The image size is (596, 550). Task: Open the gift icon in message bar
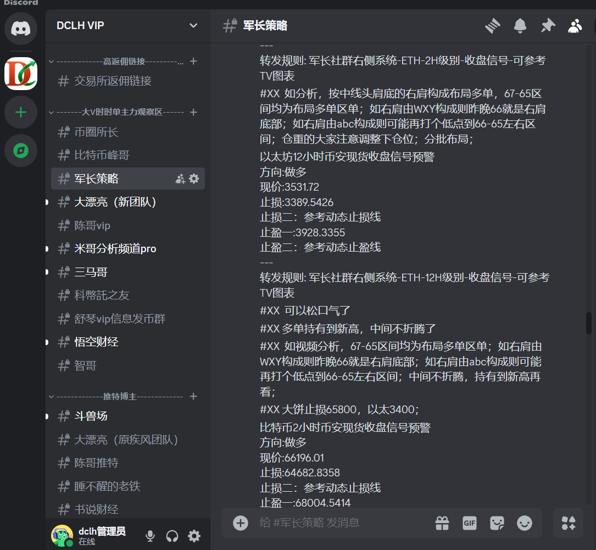click(442, 523)
